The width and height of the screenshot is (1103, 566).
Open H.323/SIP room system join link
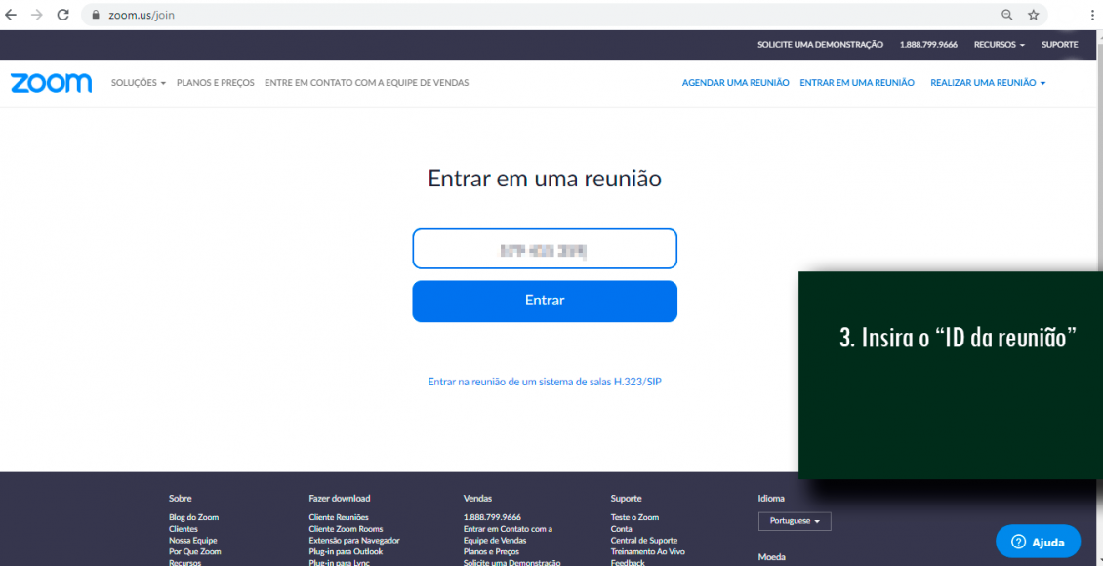click(545, 382)
